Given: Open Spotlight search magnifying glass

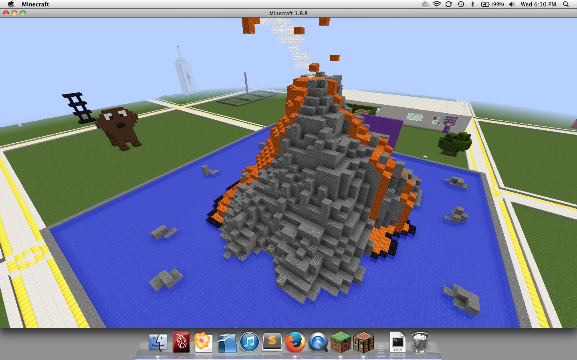Looking at the screenshot, I should (566, 4).
